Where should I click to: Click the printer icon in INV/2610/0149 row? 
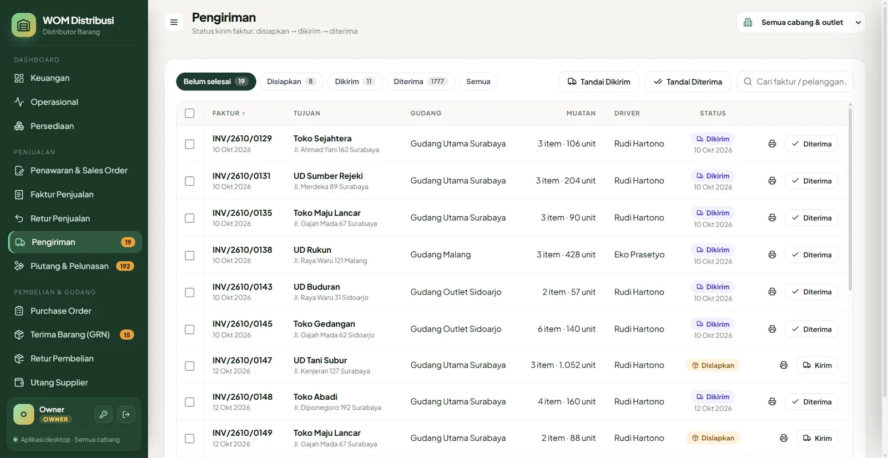[784, 438]
